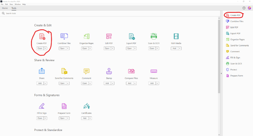Image resolution: width=253 pixels, height=136 pixels.
Task: Select the Create PDF tool icon
Action: tap(42, 36)
